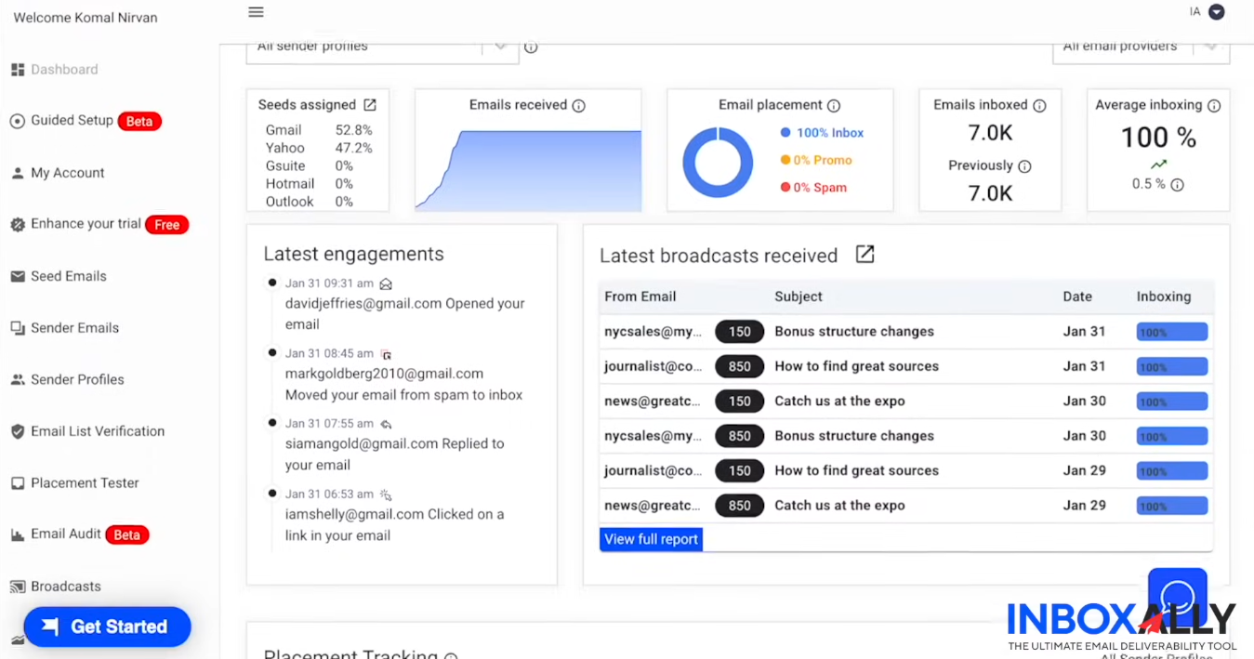Click Broadcasts cast icon

coord(17,587)
